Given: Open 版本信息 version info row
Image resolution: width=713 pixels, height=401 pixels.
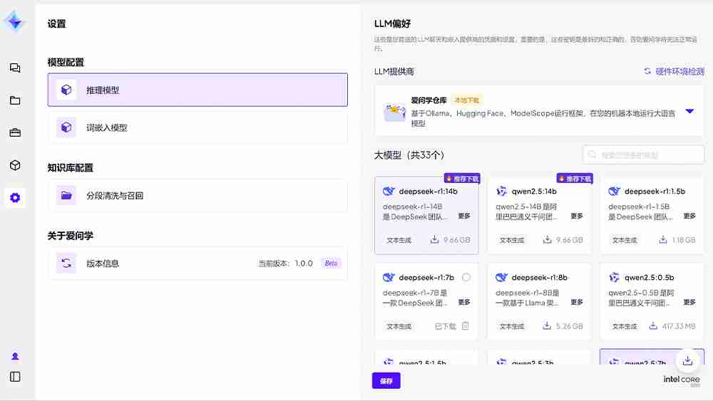Looking at the screenshot, I should pyautogui.click(x=198, y=264).
